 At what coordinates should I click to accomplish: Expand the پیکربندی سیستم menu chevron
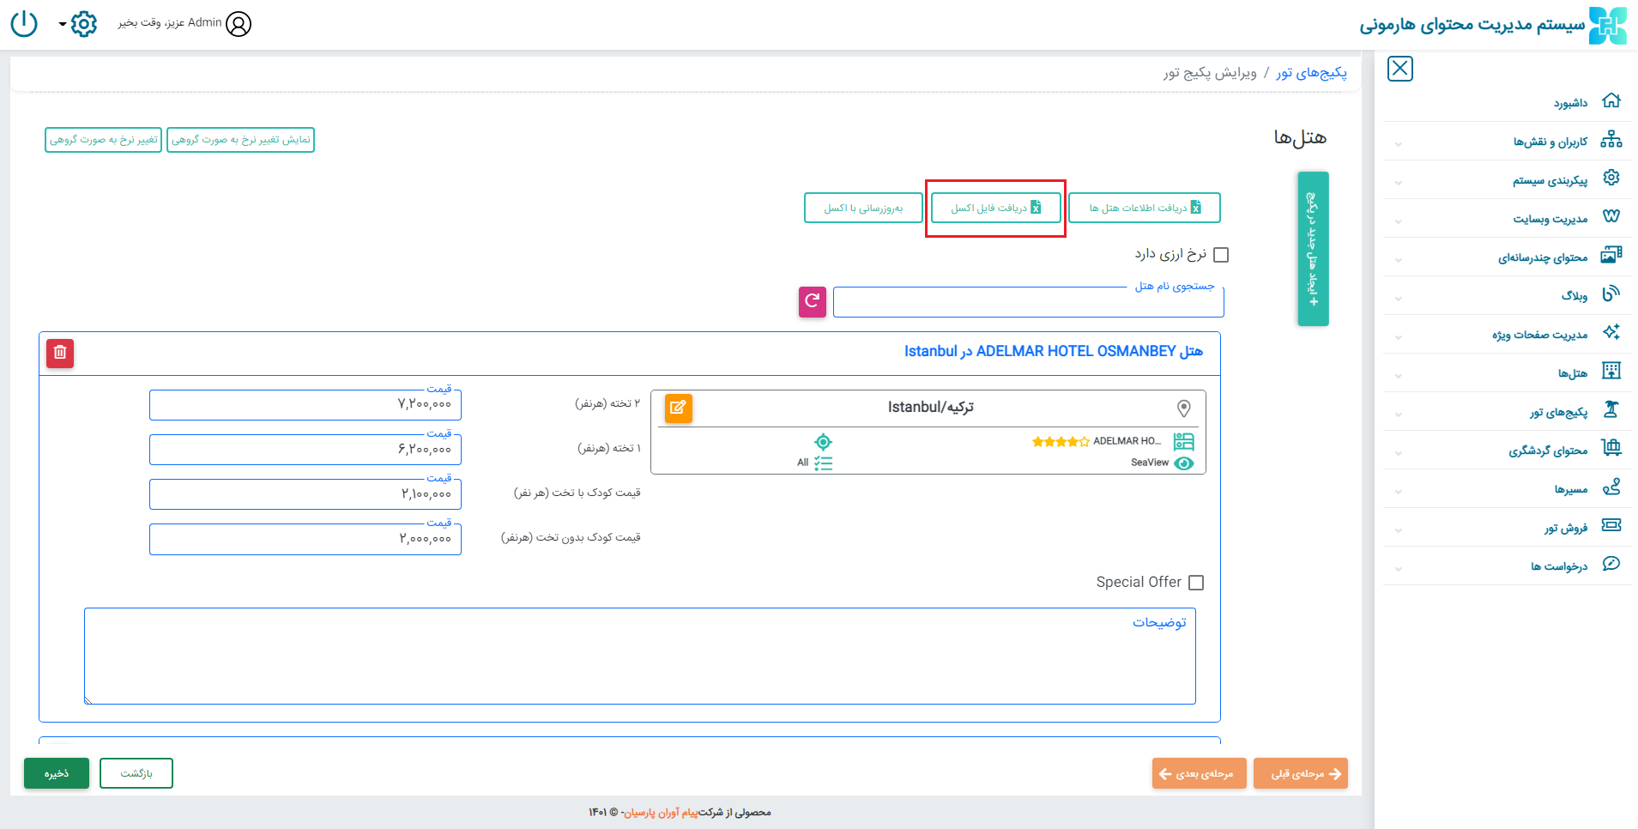[1399, 182]
